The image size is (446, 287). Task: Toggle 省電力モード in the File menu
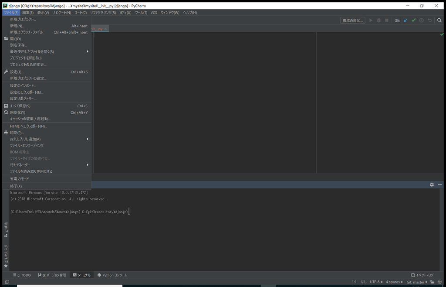47,178
